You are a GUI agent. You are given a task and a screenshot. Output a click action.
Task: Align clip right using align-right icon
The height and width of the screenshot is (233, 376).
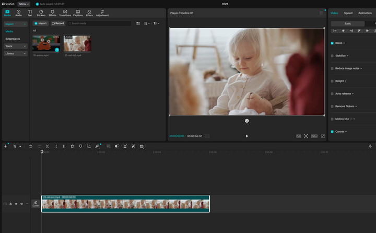point(351,31)
